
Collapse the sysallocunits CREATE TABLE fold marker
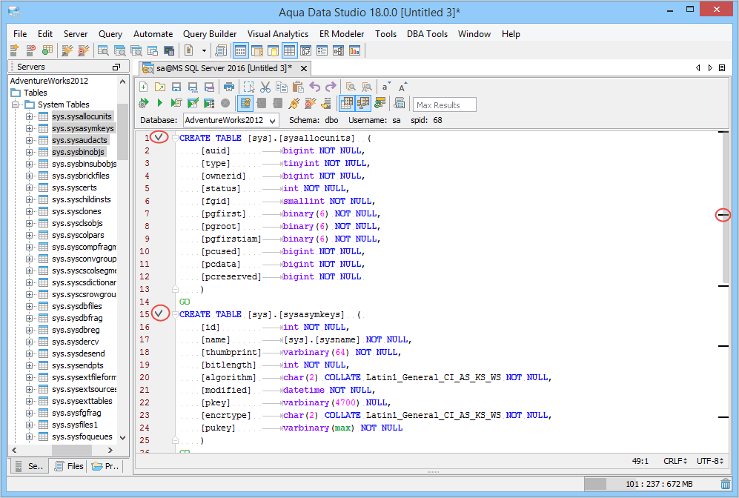coord(174,139)
